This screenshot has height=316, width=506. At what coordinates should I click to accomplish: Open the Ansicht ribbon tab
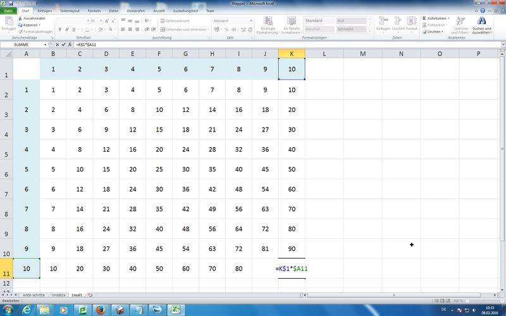pos(159,11)
